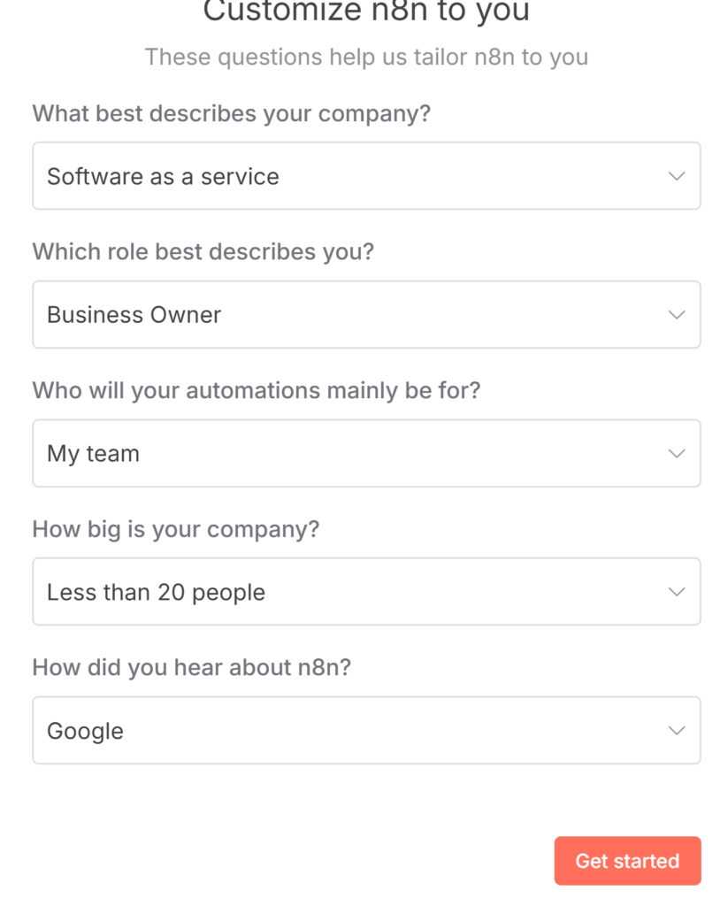Click "Who will your automations mainly be for?" label
The width and height of the screenshot is (728, 906).
[256, 390]
